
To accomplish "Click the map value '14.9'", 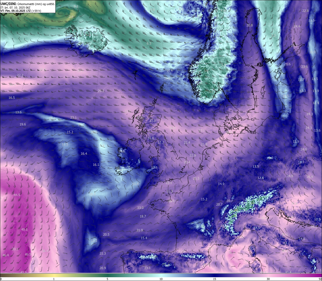I will click(x=221, y=184).
